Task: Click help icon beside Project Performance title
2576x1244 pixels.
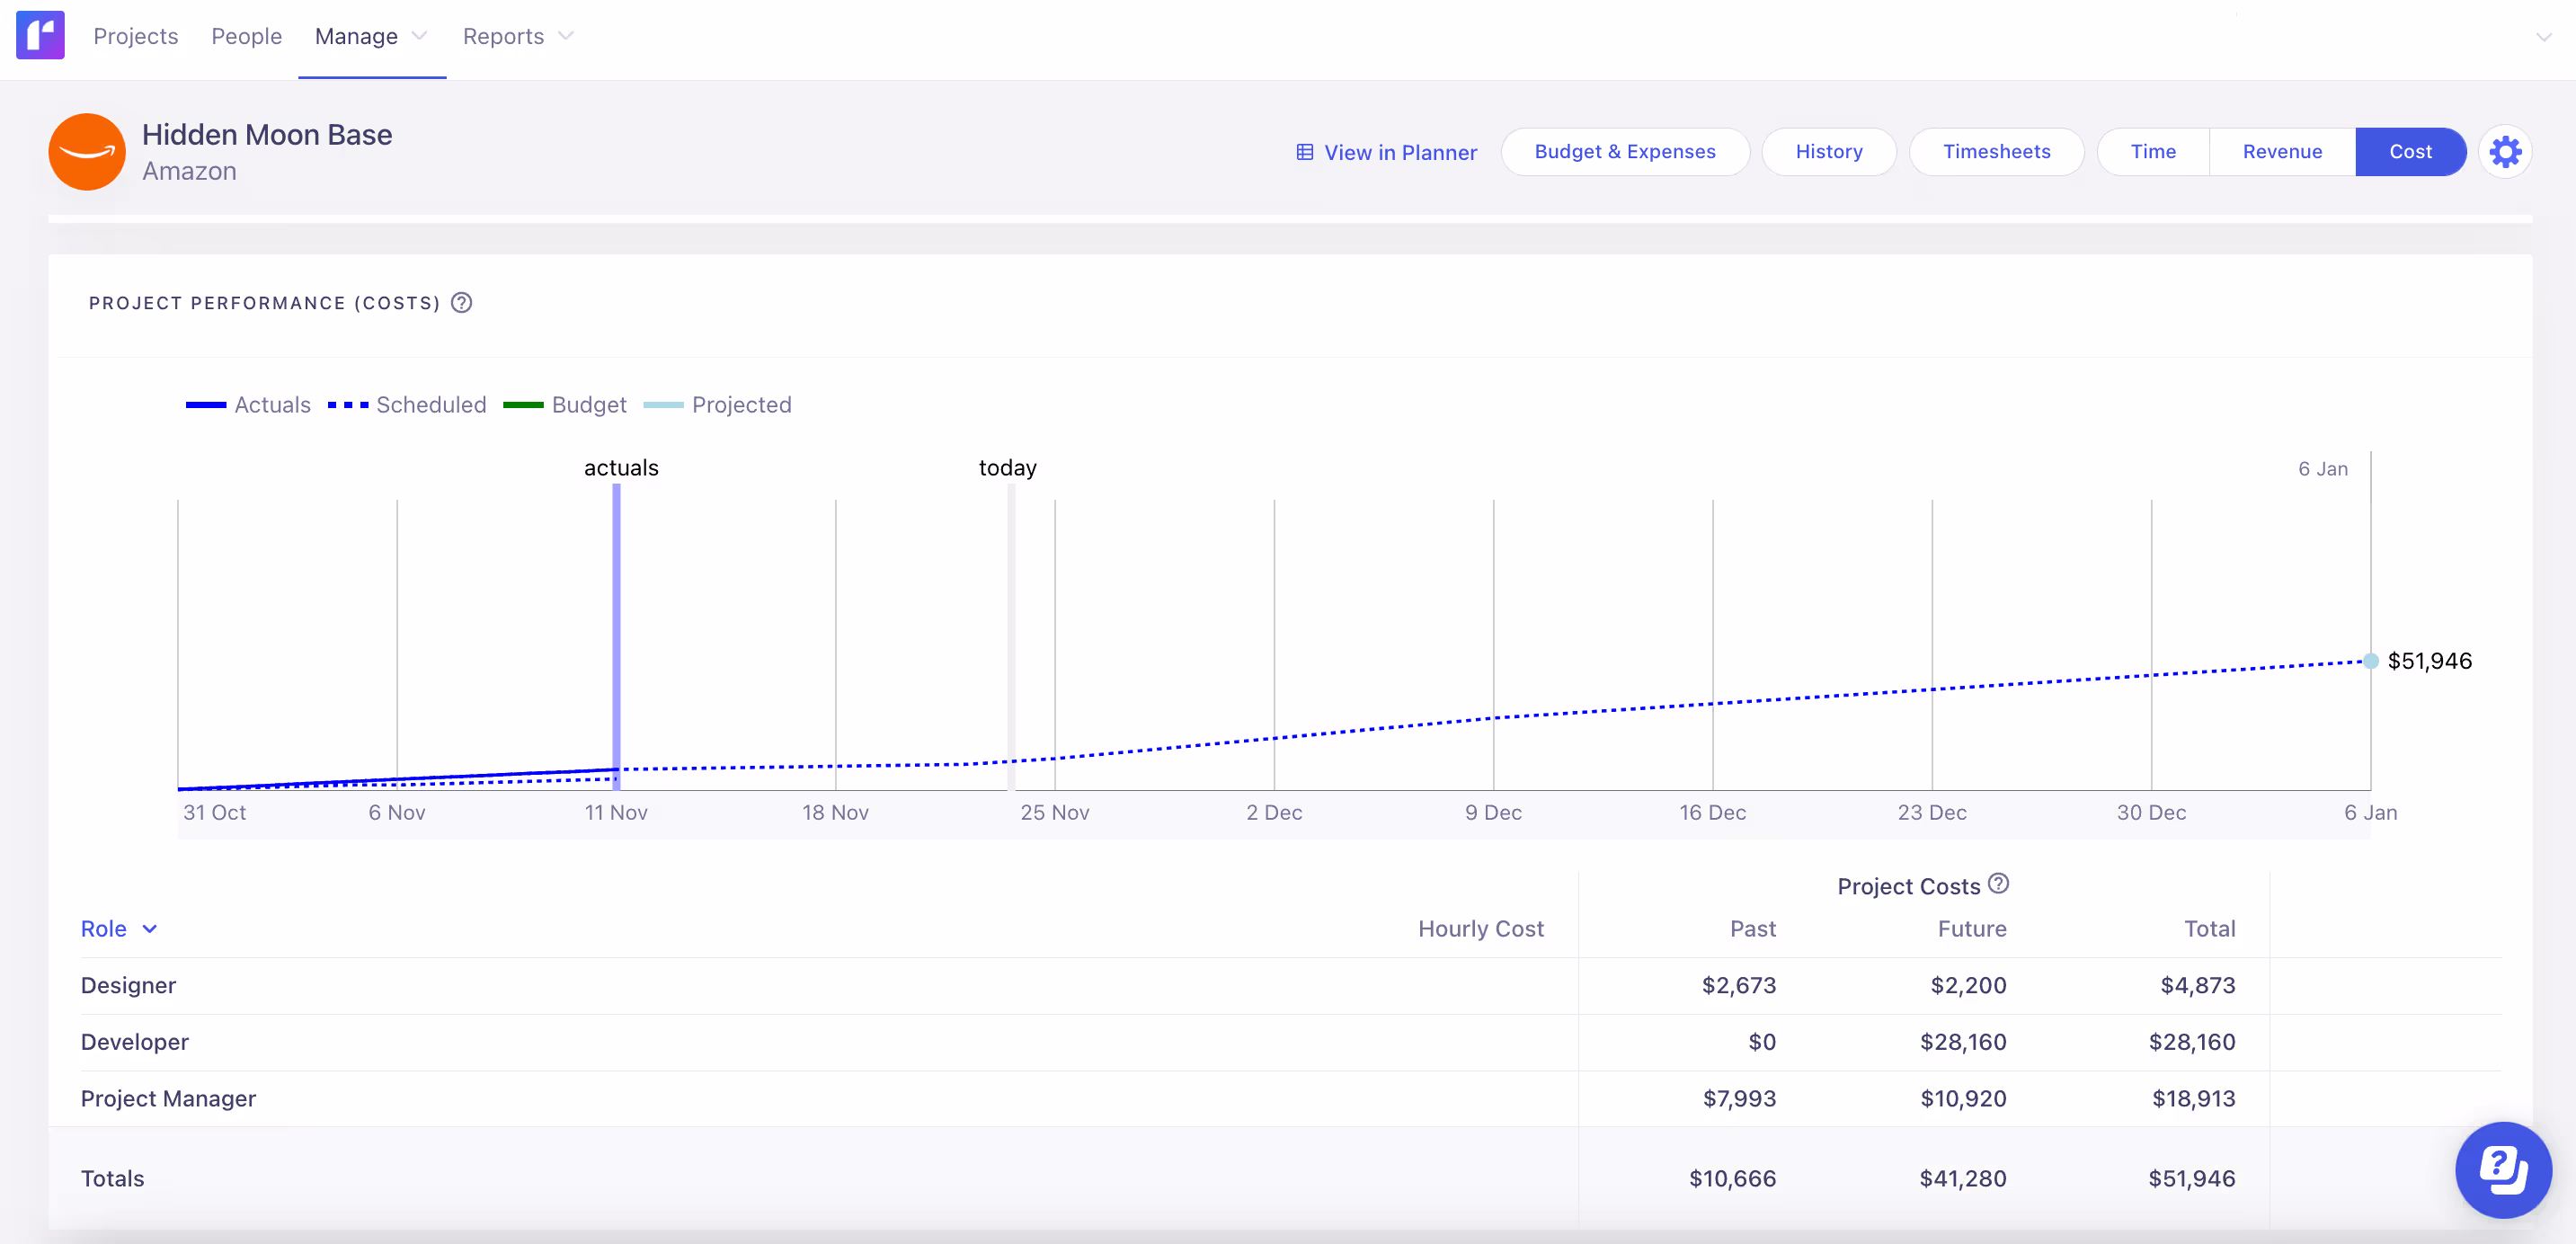Action: pyautogui.click(x=461, y=303)
